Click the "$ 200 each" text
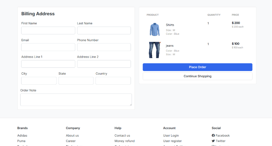This screenshot has width=272, height=146. pyautogui.click(x=238, y=27)
